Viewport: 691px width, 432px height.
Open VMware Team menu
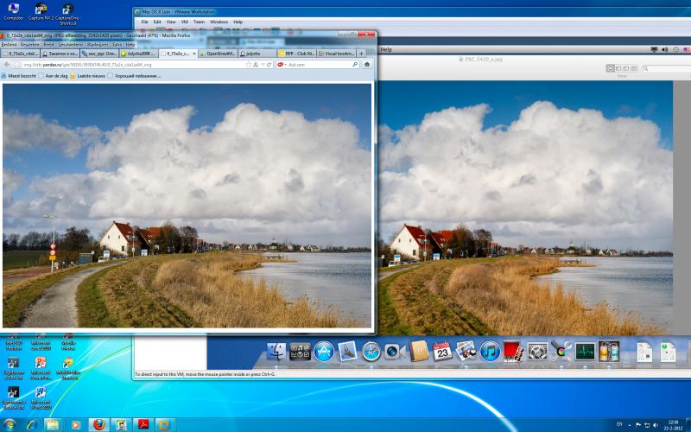tap(199, 22)
